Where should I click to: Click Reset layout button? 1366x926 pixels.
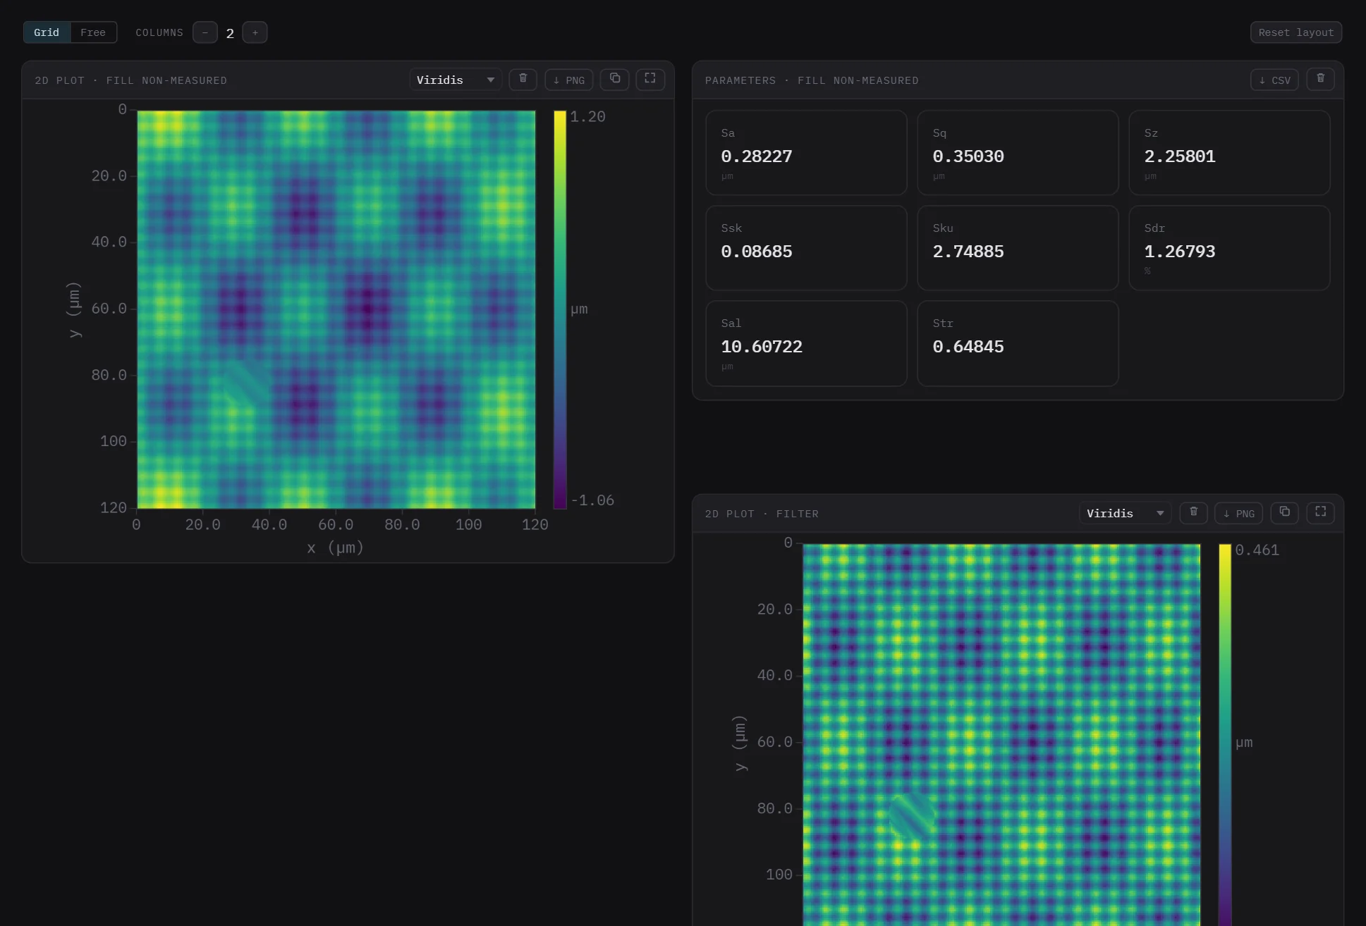point(1296,32)
